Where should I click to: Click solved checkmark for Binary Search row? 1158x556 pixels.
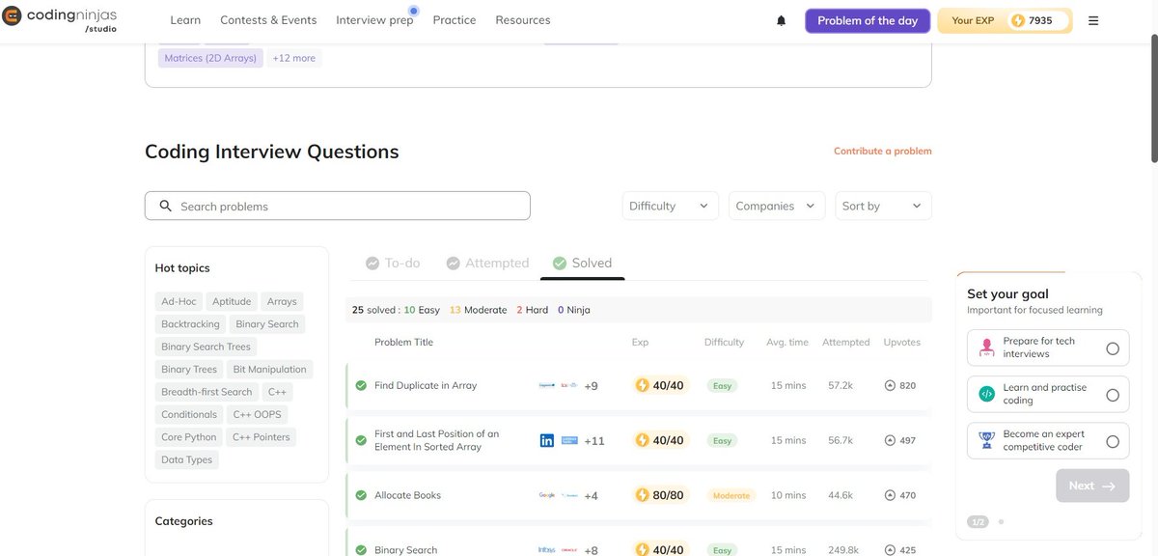361,550
